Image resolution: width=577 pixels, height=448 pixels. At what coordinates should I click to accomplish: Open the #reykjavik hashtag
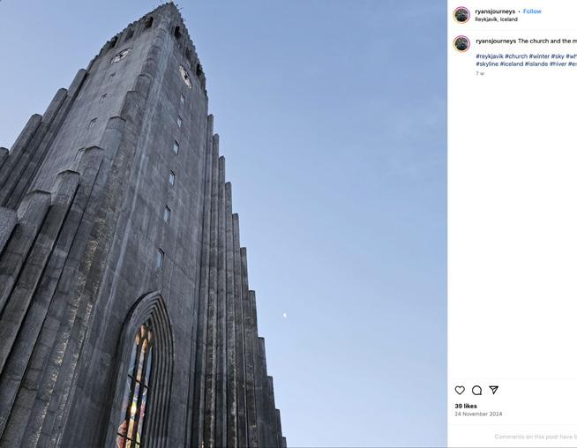(490, 56)
